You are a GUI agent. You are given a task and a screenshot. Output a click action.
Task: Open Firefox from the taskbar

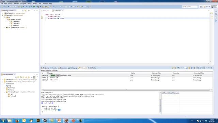tap(17, 121)
